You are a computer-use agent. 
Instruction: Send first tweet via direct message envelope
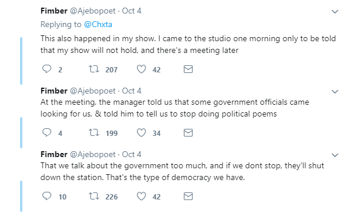188,69
